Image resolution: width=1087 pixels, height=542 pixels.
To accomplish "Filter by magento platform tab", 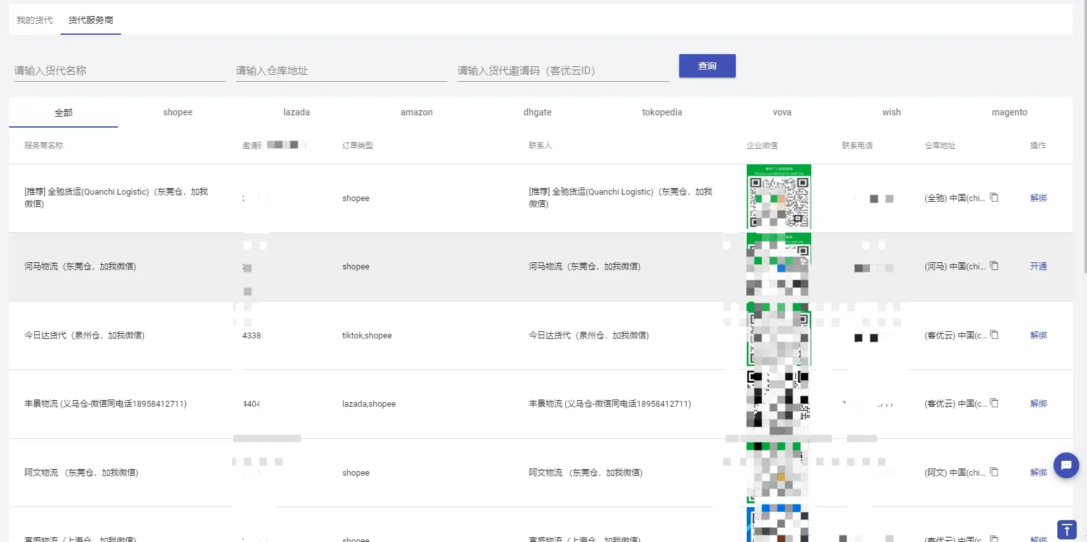I will [x=1009, y=112].
